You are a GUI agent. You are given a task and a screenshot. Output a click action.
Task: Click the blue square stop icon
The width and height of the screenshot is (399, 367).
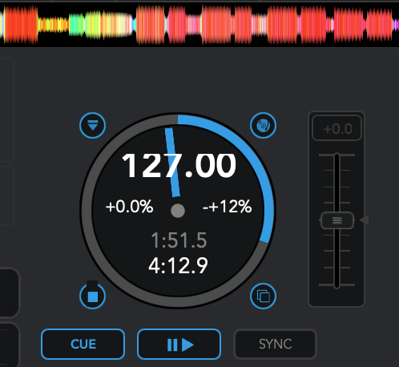click(x=92, y=296)
